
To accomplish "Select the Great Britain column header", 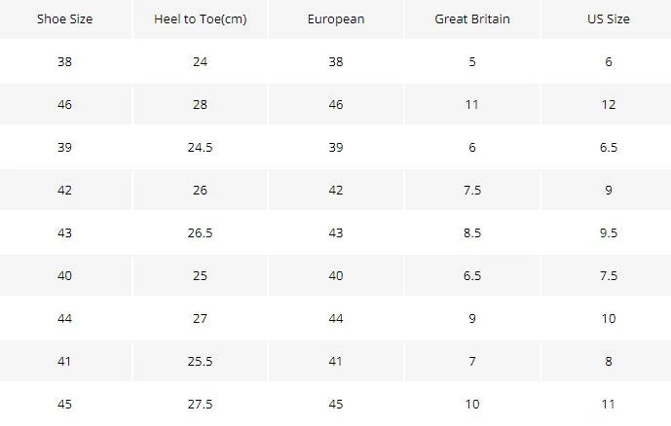I will pos(472,19).
